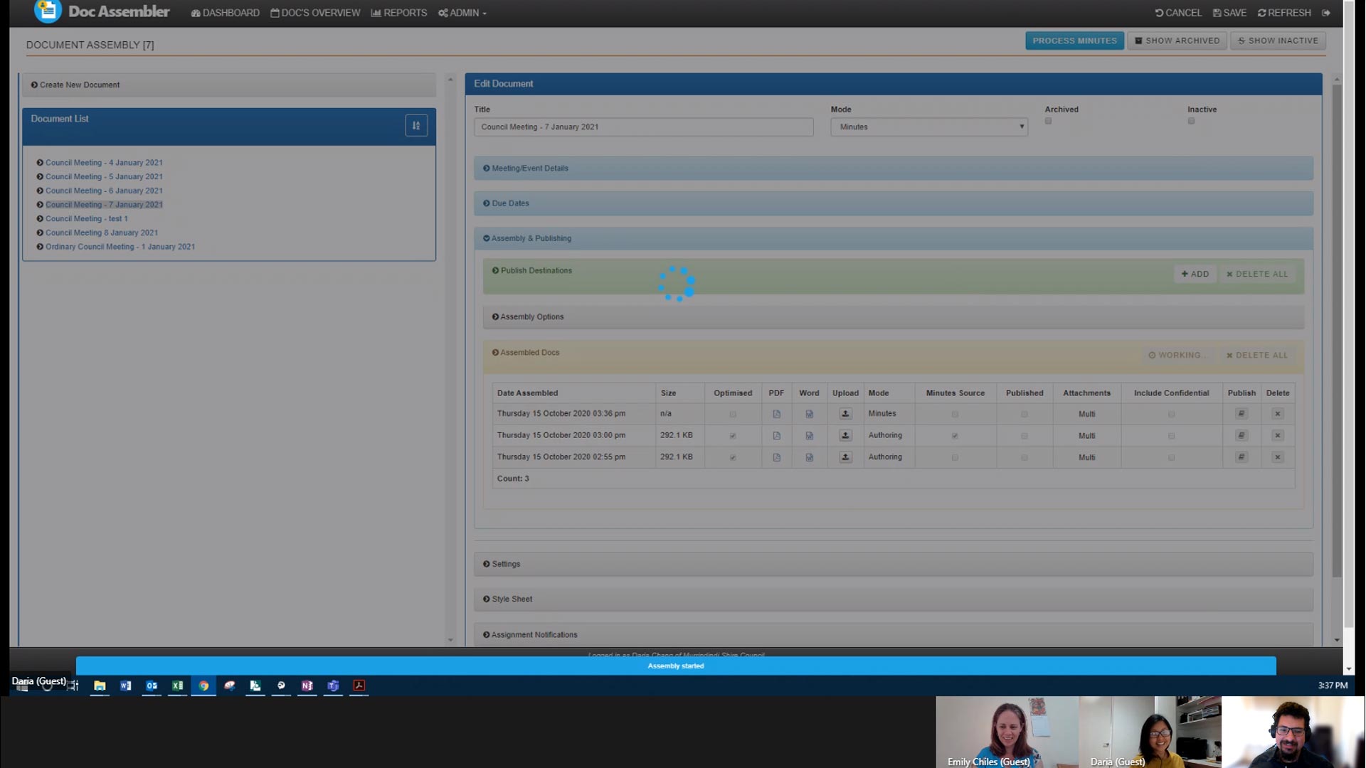
Task: Expand the Due Dates section
Action: click(x=894, y=203)
